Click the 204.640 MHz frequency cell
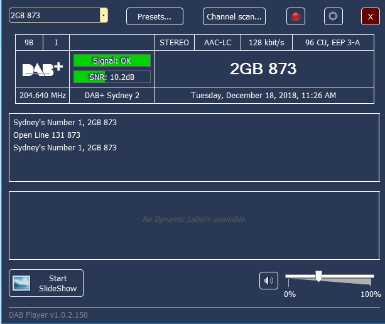This screenshot has height=324, width=385. point(43,96)
